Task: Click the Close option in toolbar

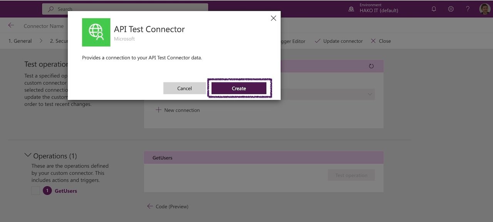Action: pyautogui.click(x=381, y=41)
